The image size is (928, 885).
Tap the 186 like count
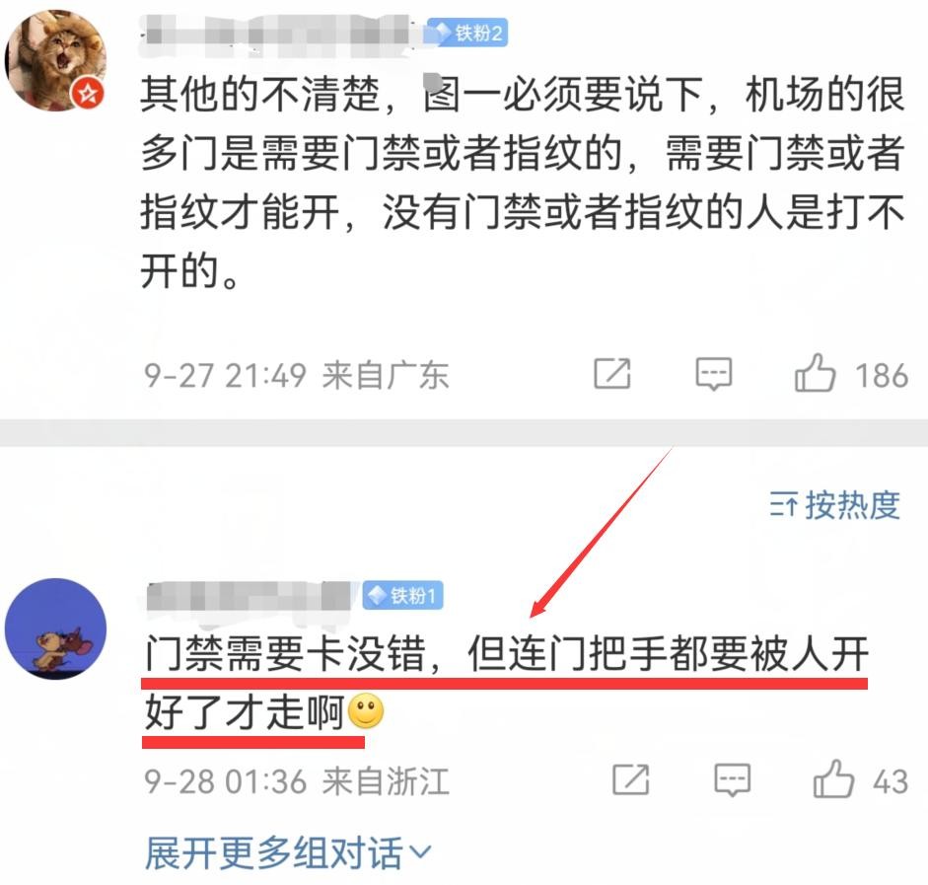click(x=881, y=375)
